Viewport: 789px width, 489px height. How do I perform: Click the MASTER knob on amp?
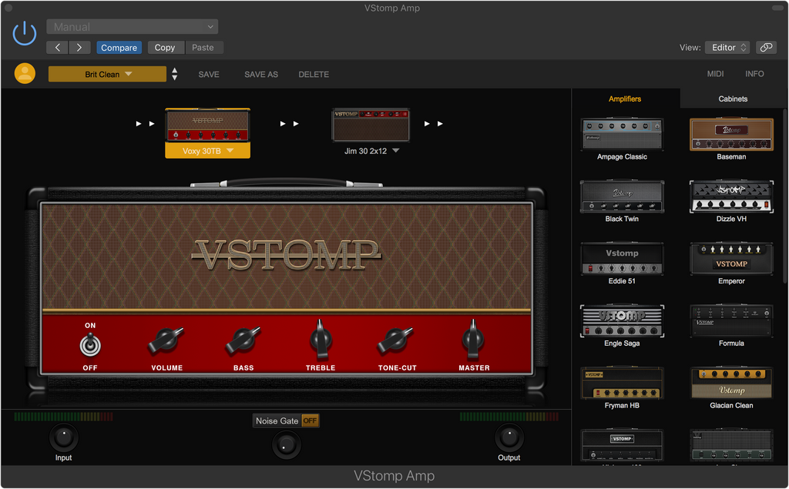[x=474, y=340]
